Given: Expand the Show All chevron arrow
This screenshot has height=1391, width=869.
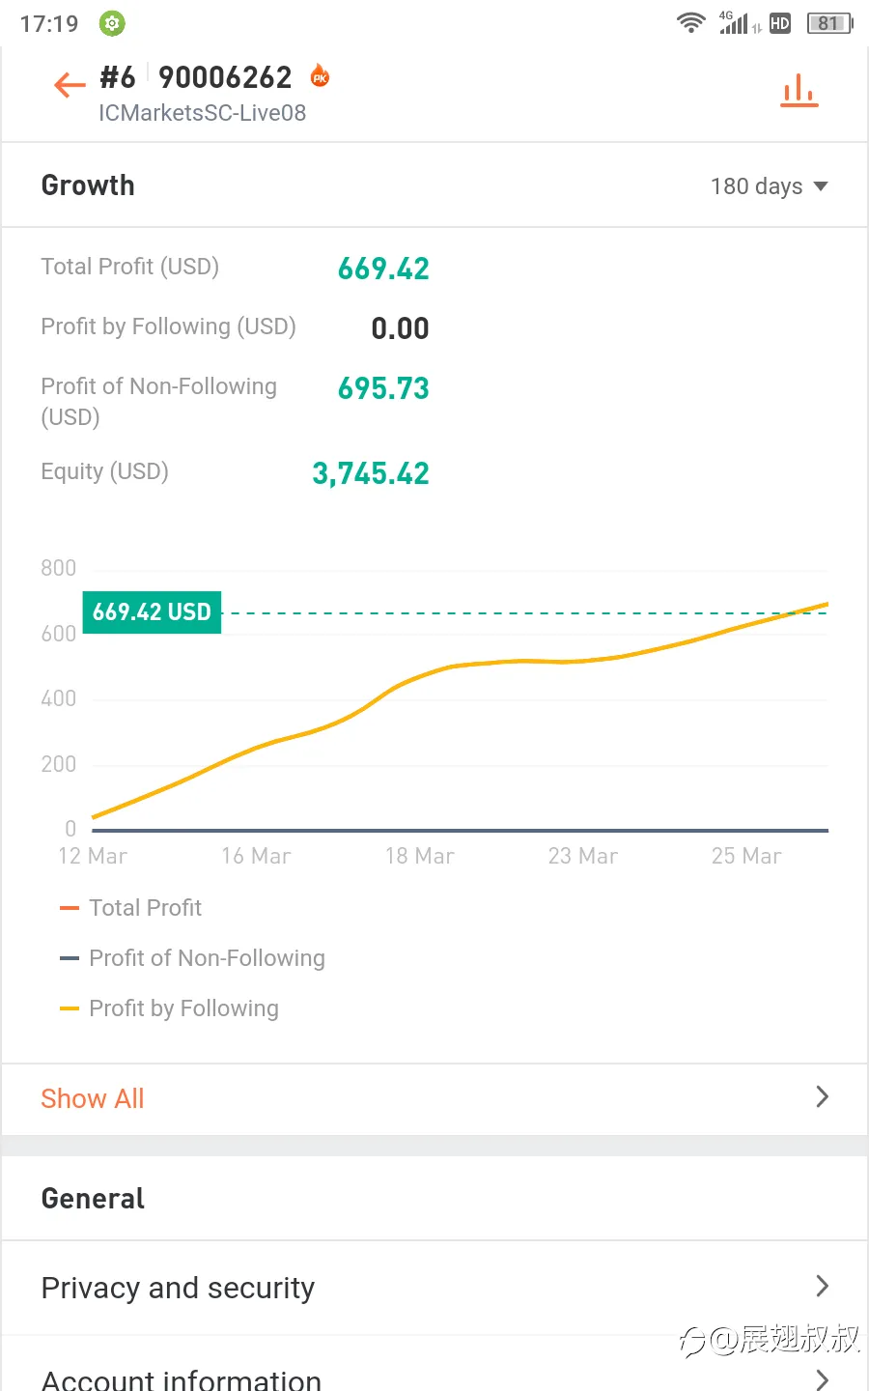Looking at the screenshot, I should pyautogui.click(x=822, y=1096).
